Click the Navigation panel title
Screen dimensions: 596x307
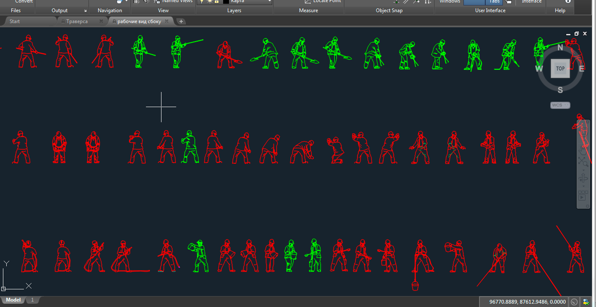tap(110, 10)
